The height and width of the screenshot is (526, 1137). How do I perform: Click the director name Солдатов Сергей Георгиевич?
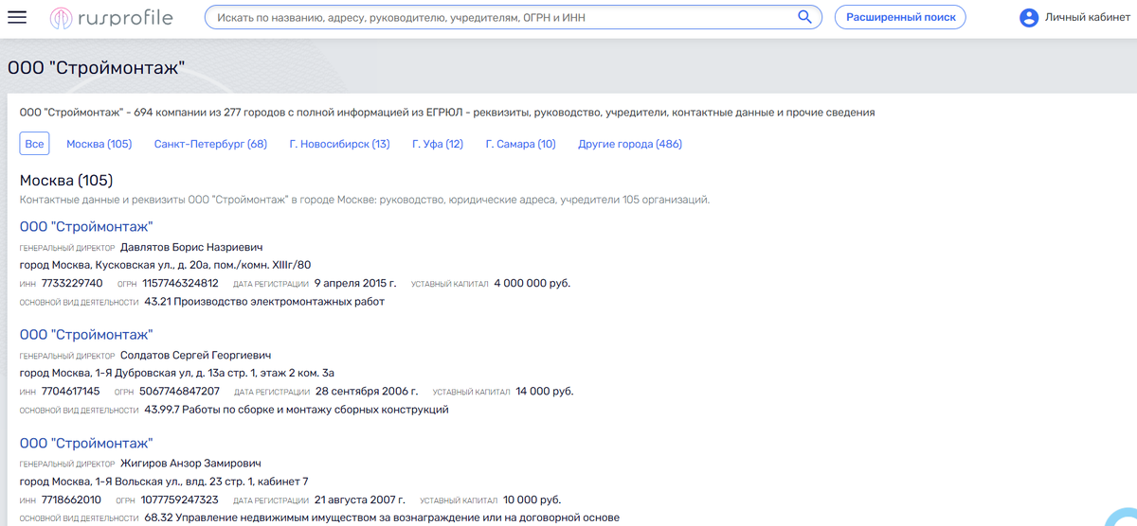pyautogui.click(x=196, y=356)
